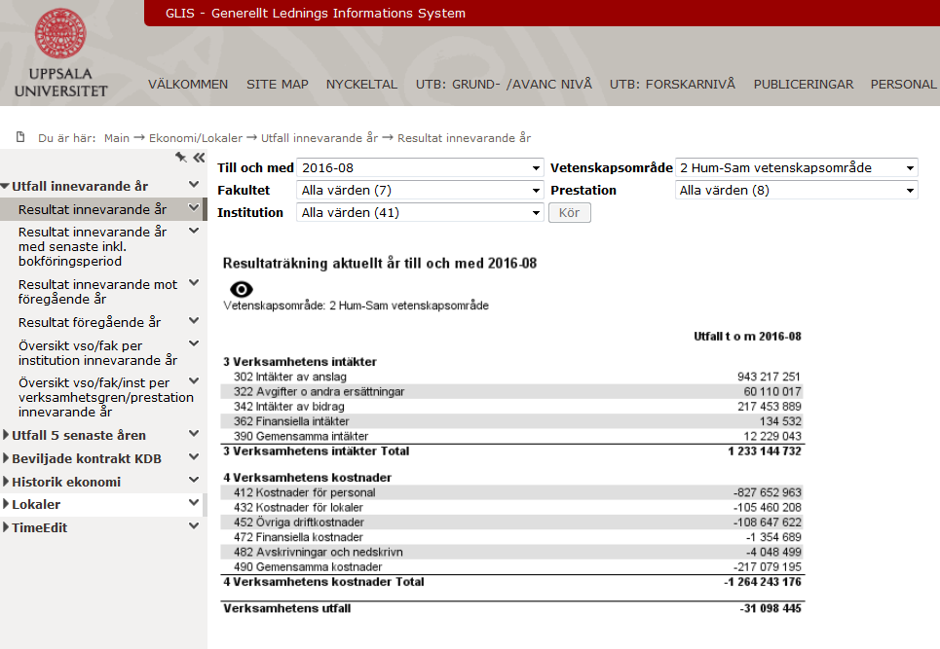
Task: Open the Prestation dropdown
Action: (796, 191)
